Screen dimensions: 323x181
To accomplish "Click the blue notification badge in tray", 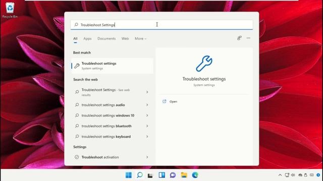I will [x=318, y=175].
